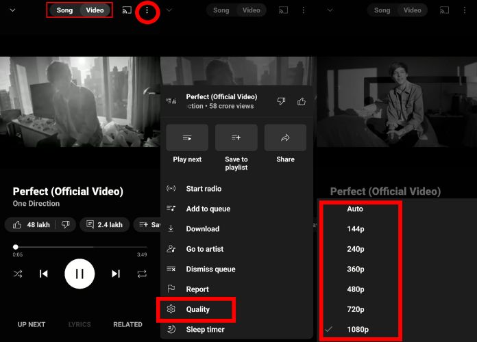This screenshot has width=477, height=342.
Task: Toggle the repeat mode icon
Action: click(x=142, y=274)
